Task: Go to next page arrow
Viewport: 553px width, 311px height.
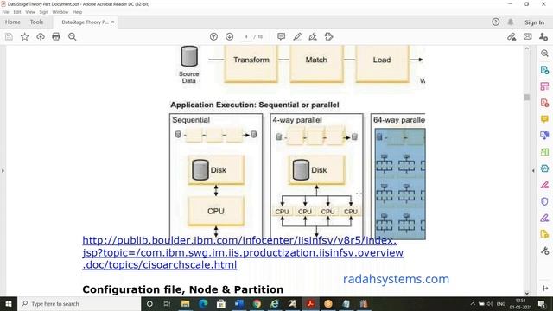Action: [230, 36]
